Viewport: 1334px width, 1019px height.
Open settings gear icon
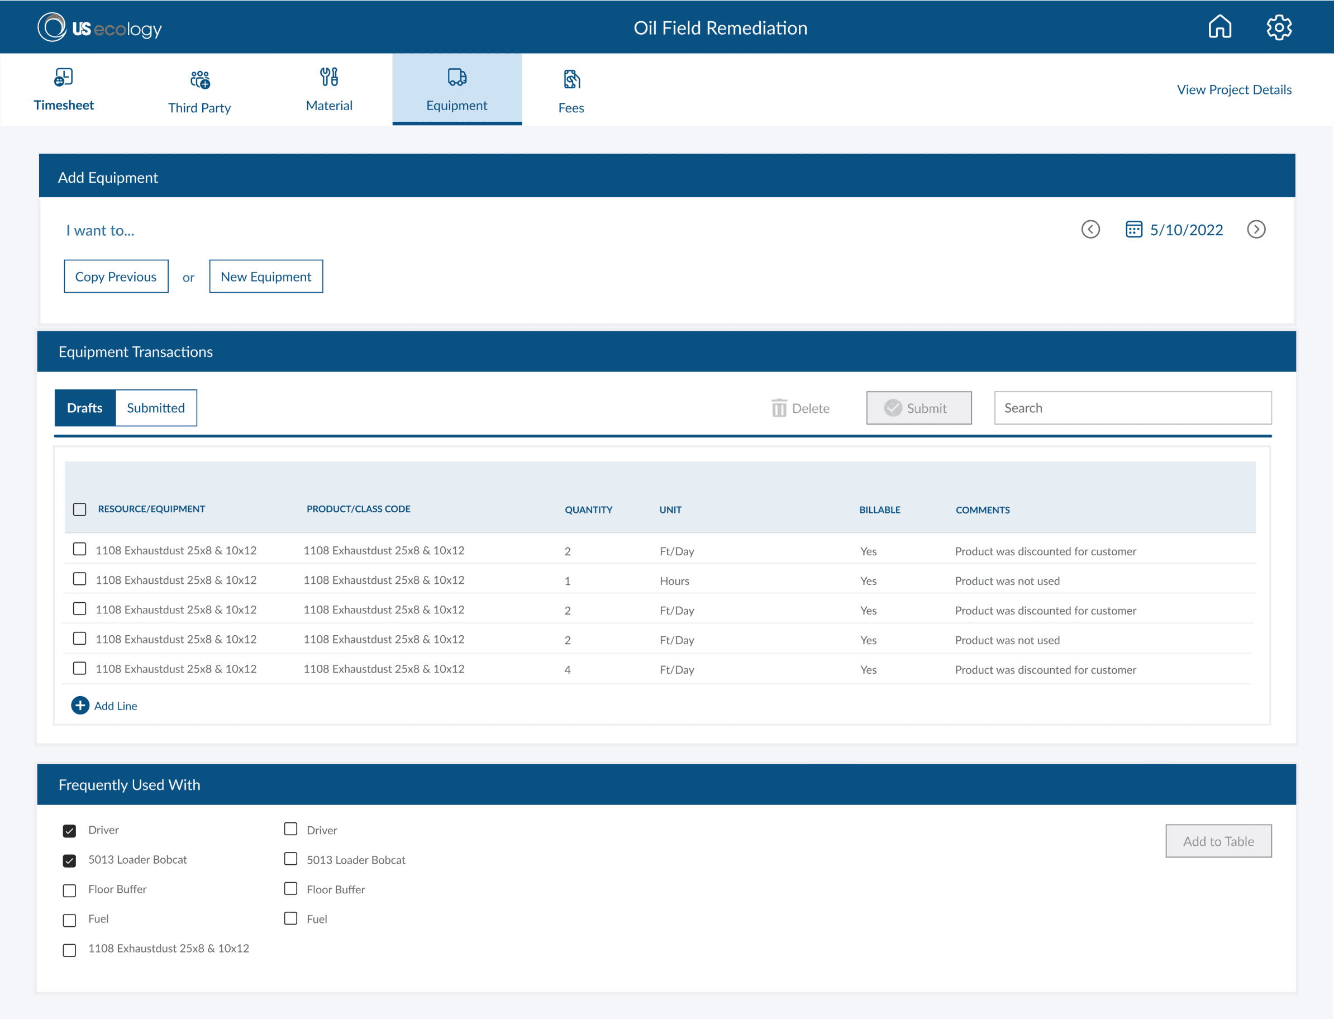pyautogui.click(x=1279, y=27)
